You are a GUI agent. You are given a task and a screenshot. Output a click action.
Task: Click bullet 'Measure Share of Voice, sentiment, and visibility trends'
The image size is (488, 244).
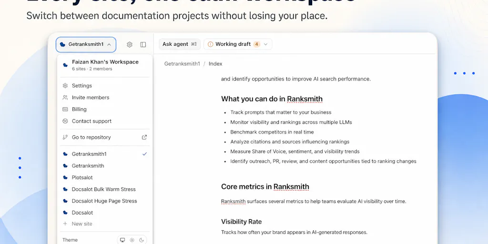pos(295,152)
